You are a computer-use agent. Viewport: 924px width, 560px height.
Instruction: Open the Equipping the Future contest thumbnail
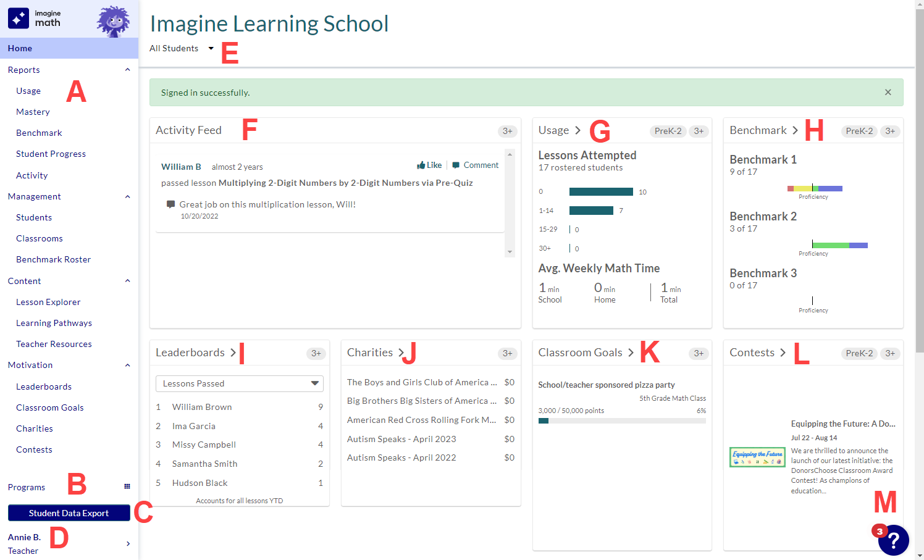click(757, 457)
